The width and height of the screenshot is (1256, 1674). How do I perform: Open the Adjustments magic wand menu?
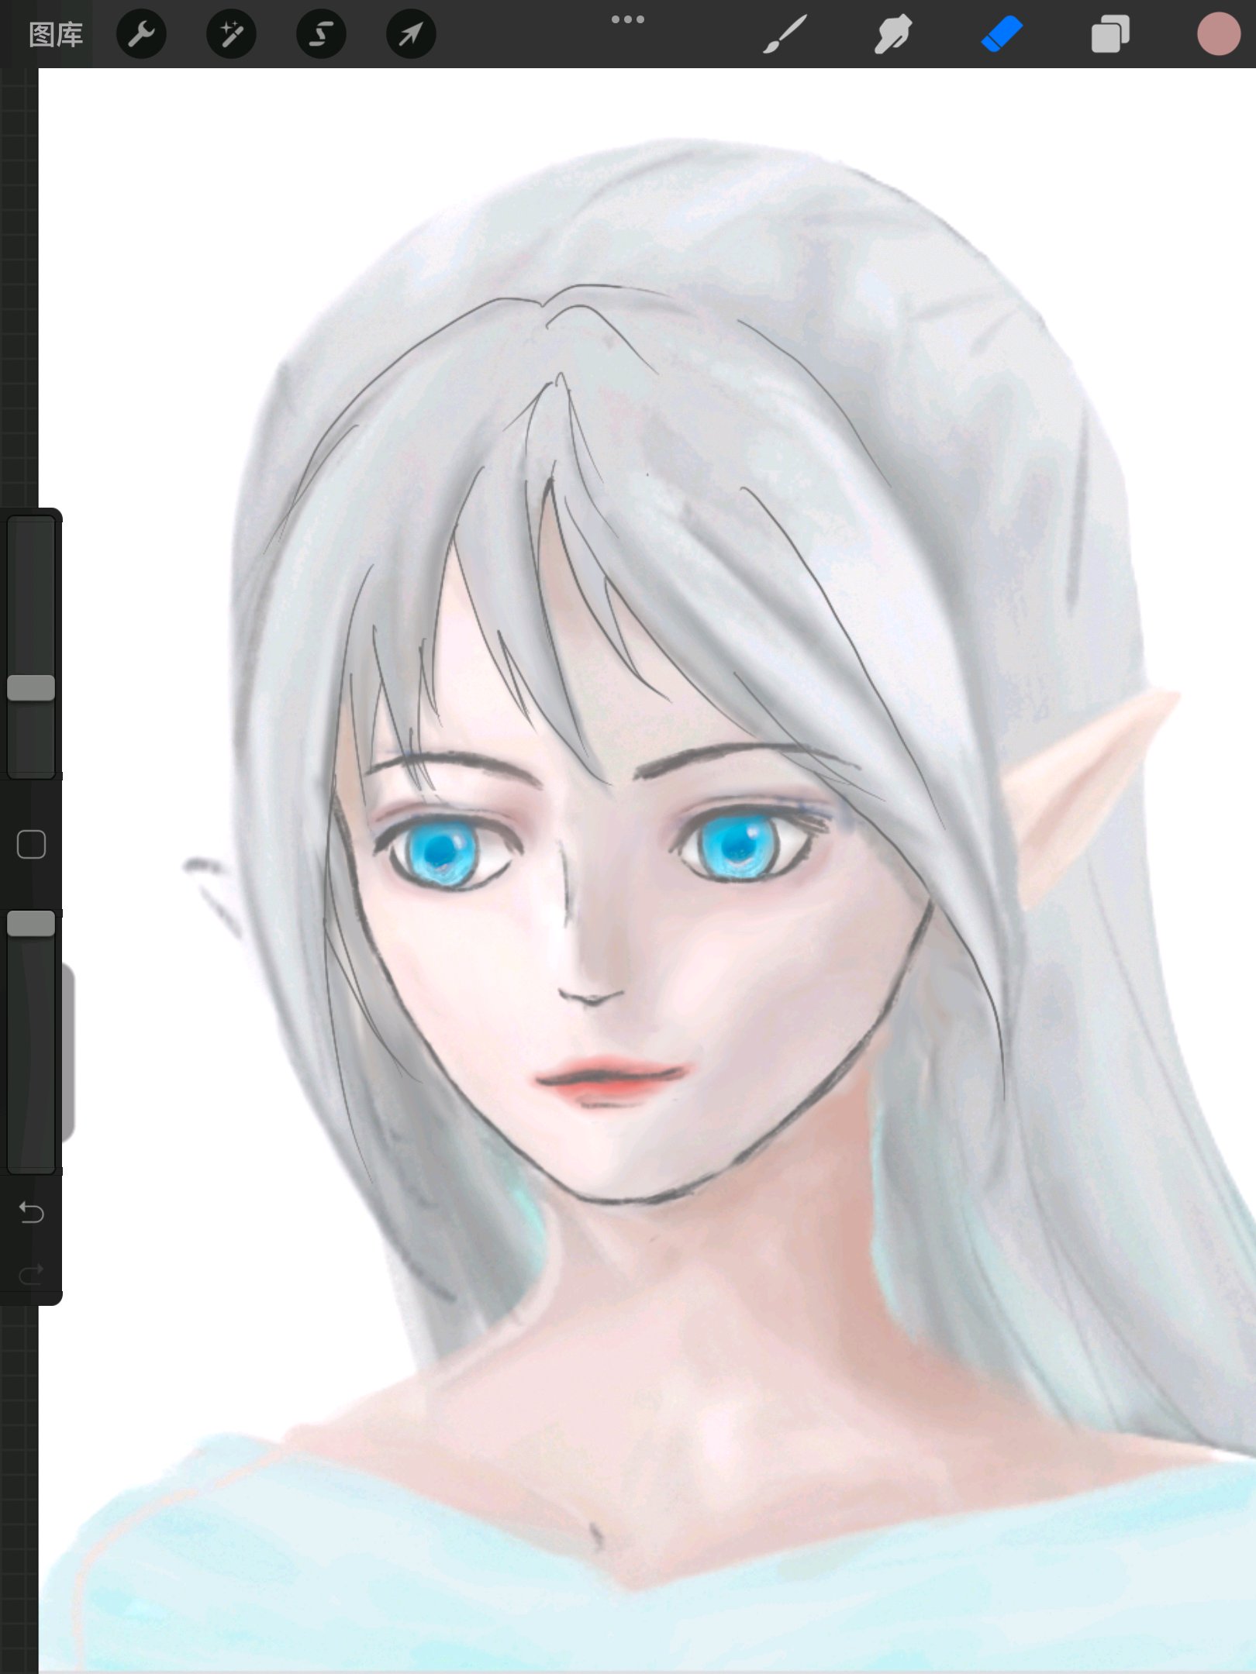tap(231, 34)
